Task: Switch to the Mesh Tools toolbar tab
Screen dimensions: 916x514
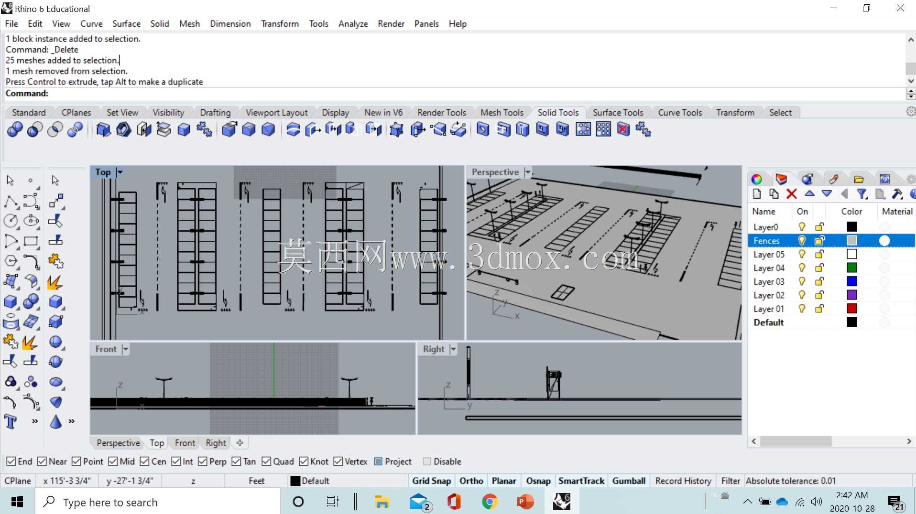Action: [x=502, y=112]
